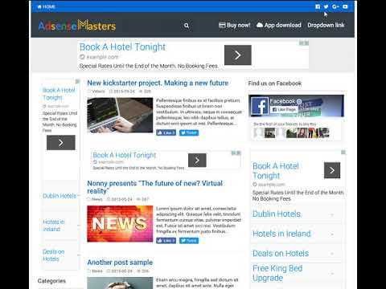Click AdChoices icon on left sidebar ad
This screenshot has height=289, width=386.
pos(77,81)
